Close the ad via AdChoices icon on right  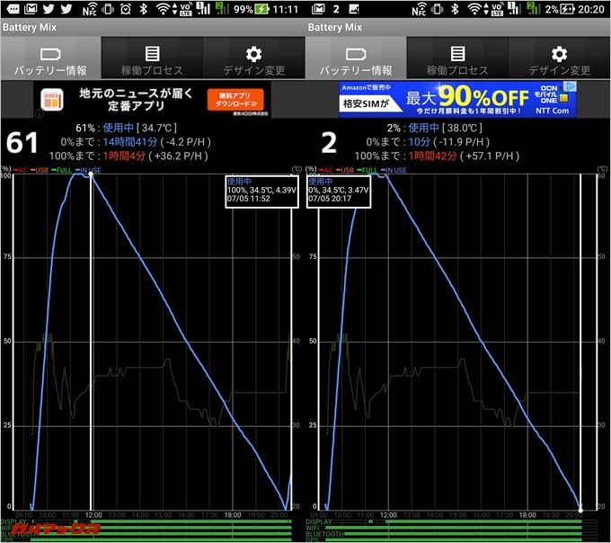coord(570,87)
